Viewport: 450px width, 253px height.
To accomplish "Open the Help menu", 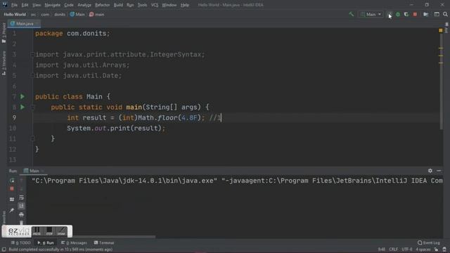I will [185, 5].
